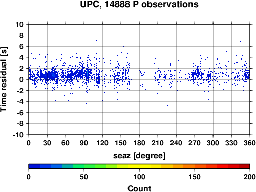256x192 pixels.
Task: Click the y-axis tick label -4
Action: coord(20,101)
